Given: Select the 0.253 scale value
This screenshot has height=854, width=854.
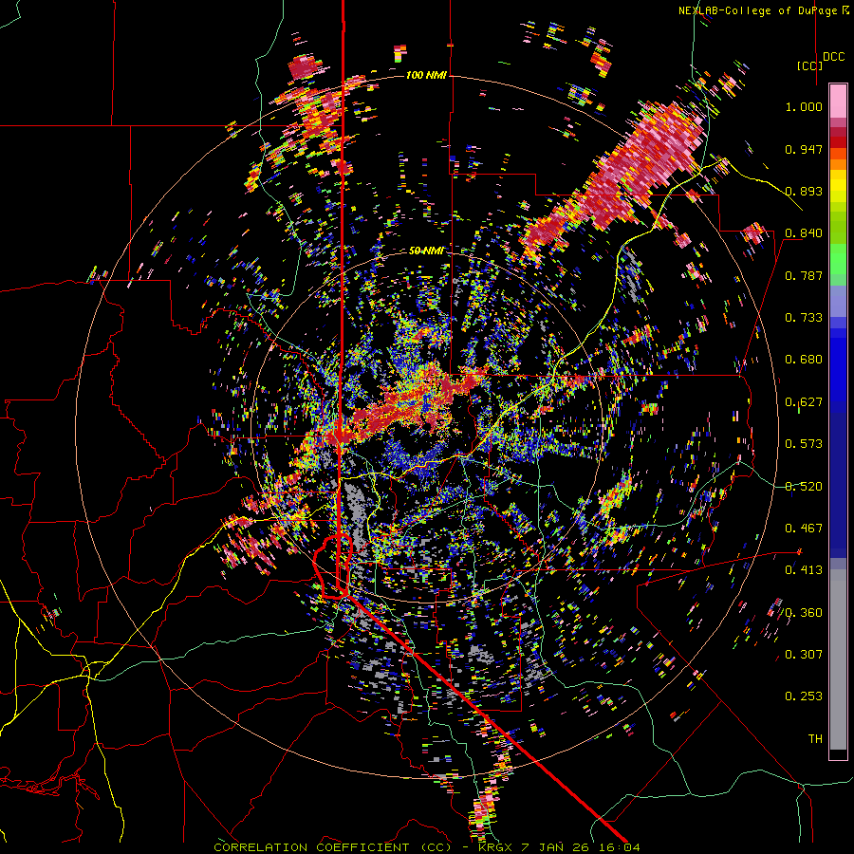Looking at the screenshot, I should coord(804,696).
